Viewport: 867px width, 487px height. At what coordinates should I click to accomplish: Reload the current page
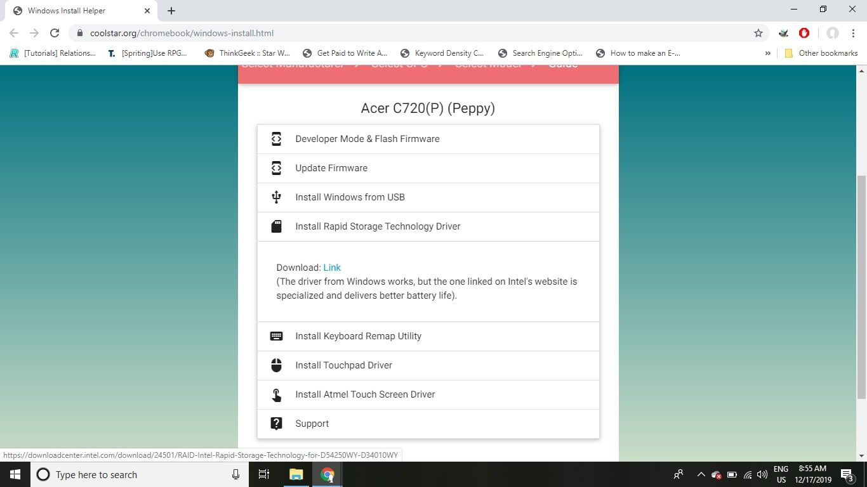(55, 33)
